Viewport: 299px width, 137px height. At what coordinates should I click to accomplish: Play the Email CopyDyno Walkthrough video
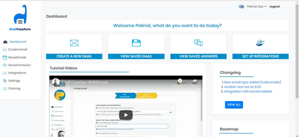point(126,115)
